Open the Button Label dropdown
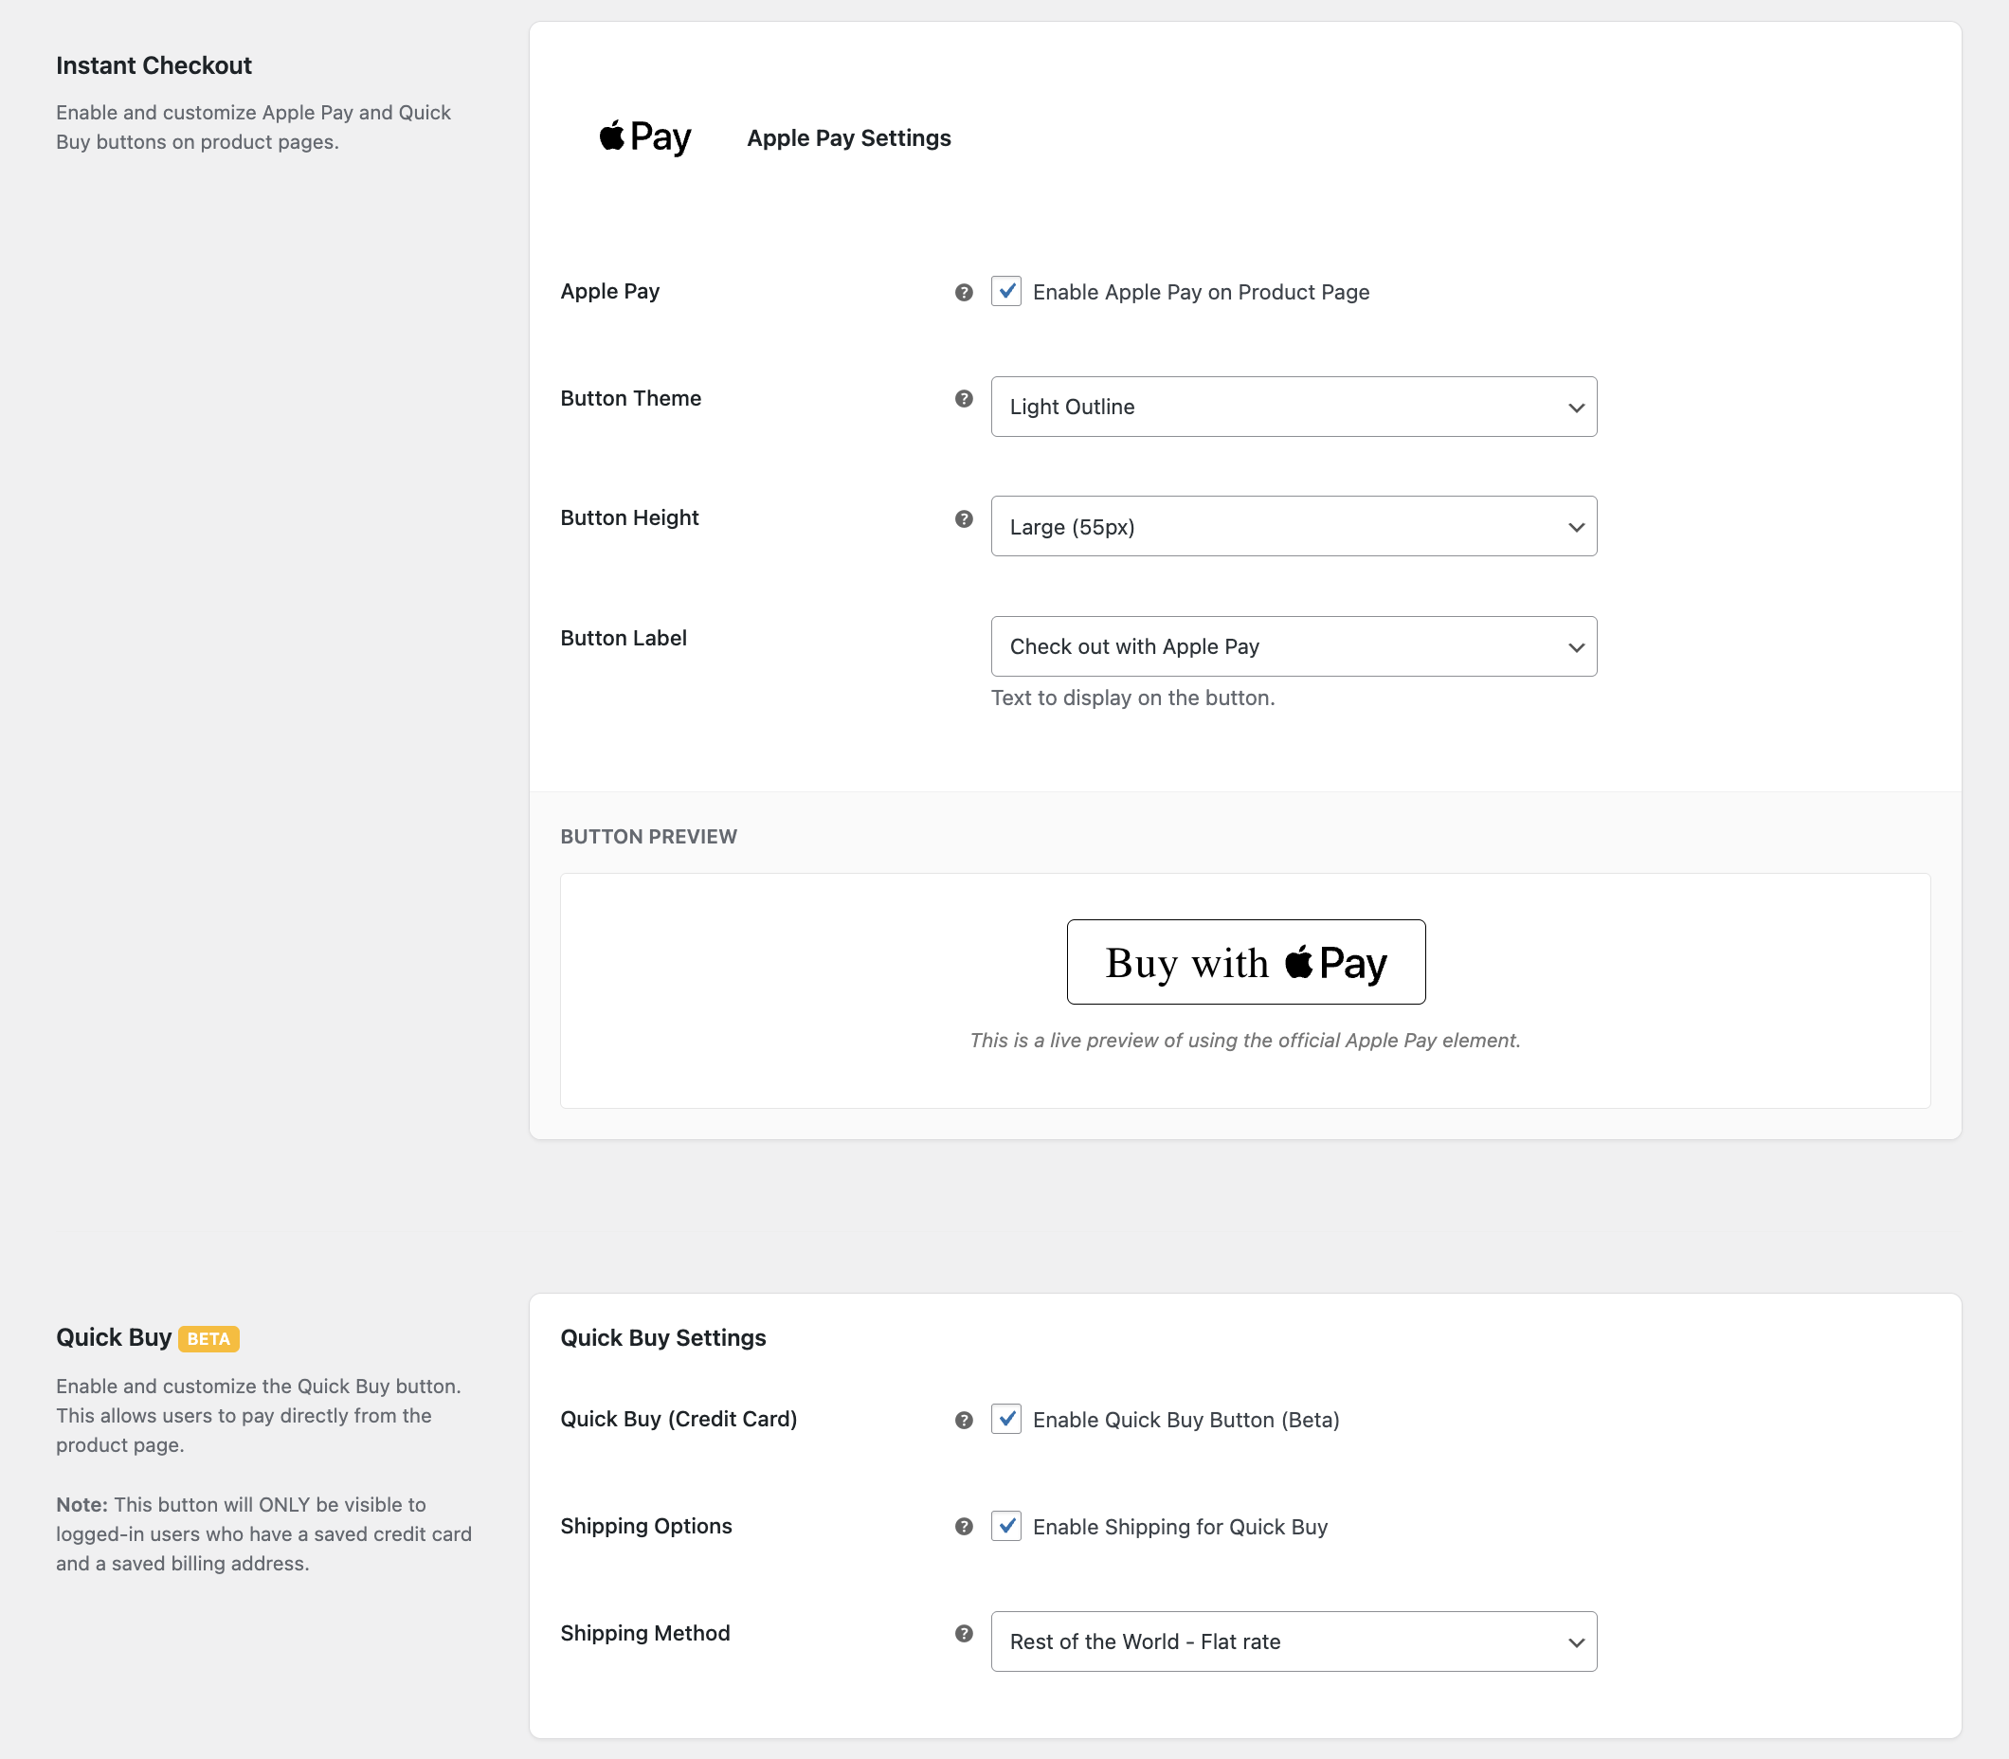The image size is (2009, 1759). [x=1294, y=647]
